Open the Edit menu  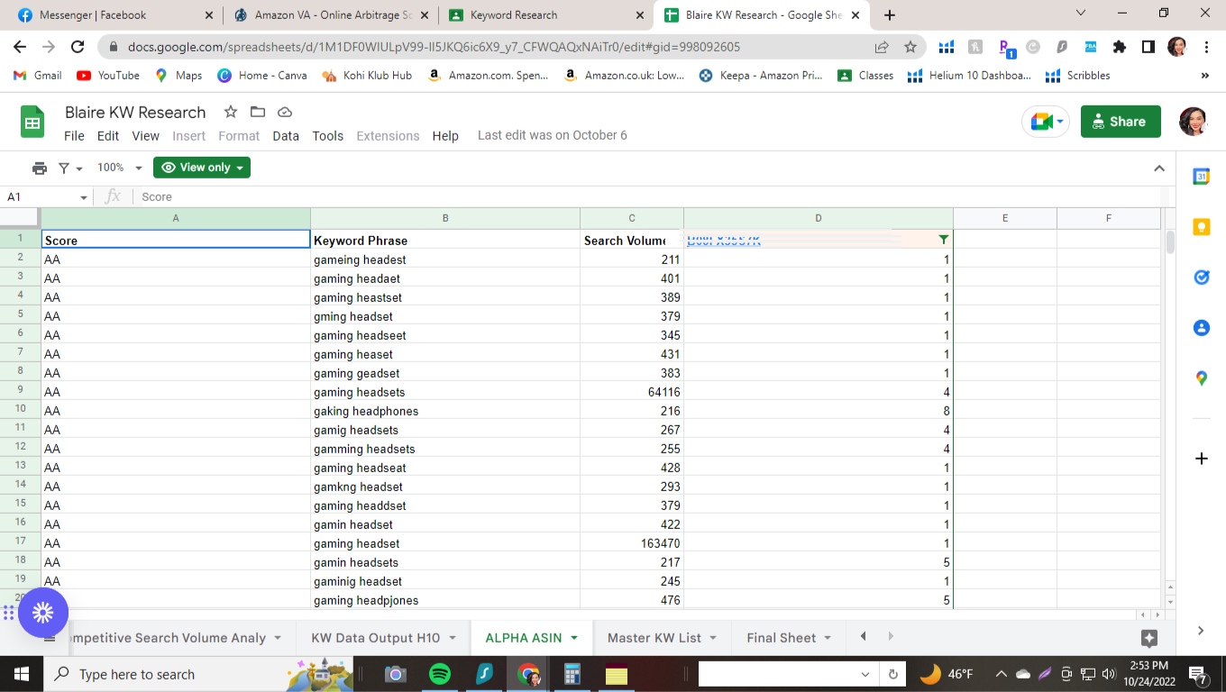pos(108,136)
